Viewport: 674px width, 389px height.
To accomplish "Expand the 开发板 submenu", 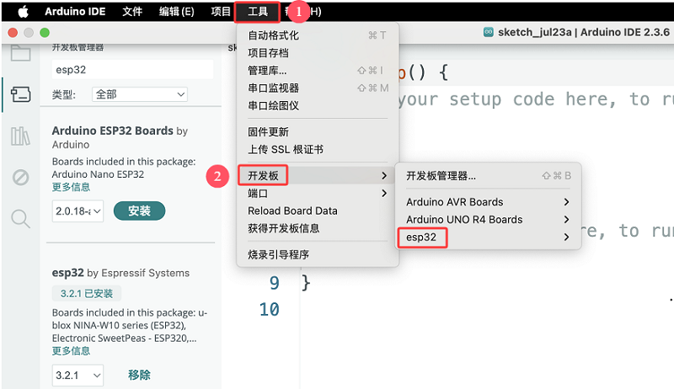I will click(x=318, y=176).
